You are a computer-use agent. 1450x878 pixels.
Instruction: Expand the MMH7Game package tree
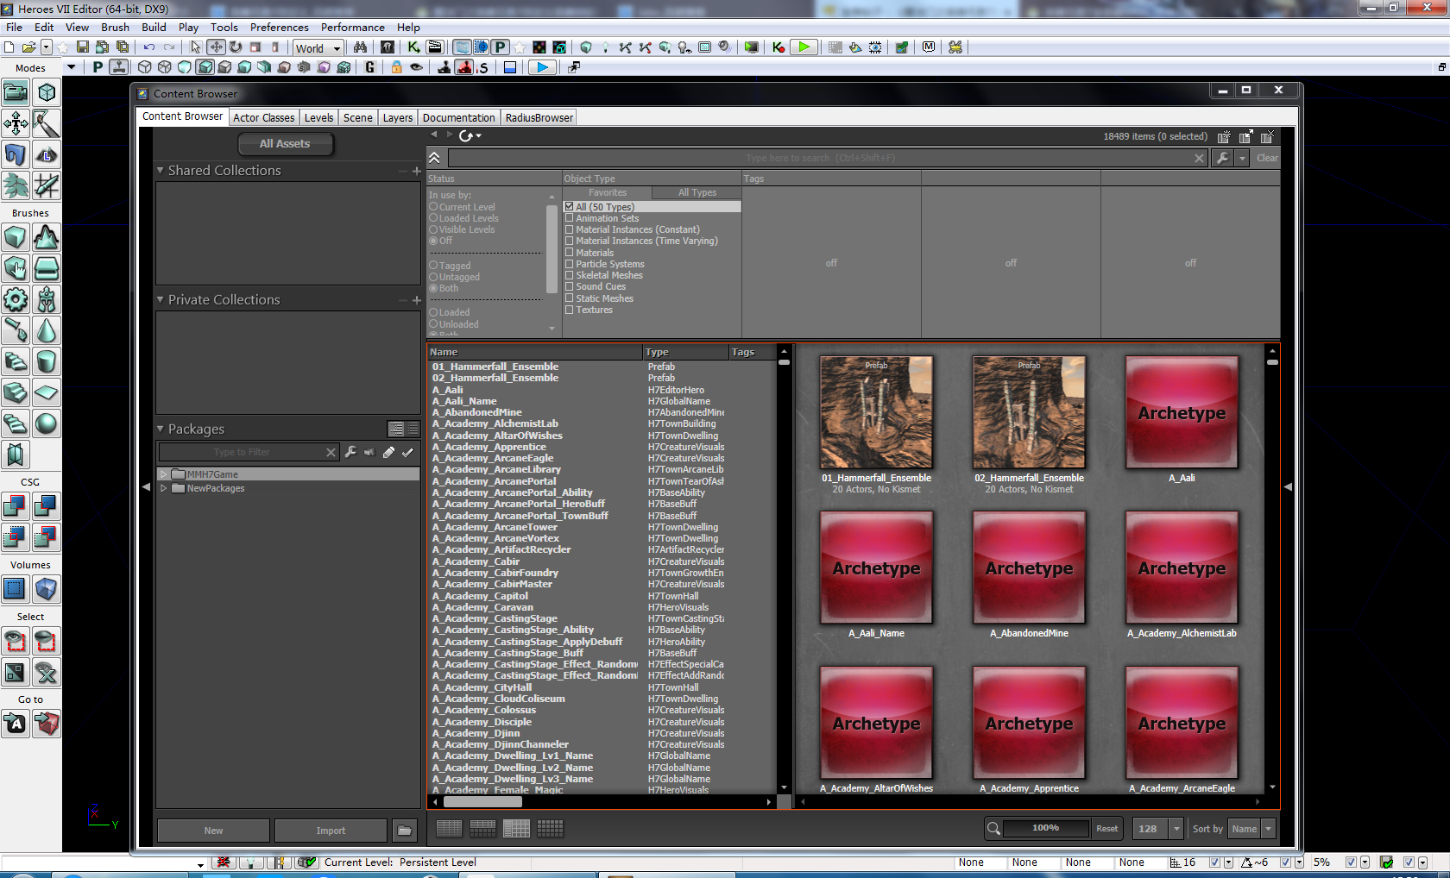[x=164, y=474]
